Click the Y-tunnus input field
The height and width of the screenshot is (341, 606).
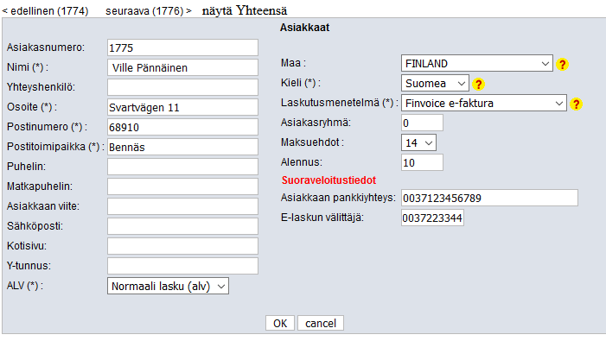pos(182,266)
